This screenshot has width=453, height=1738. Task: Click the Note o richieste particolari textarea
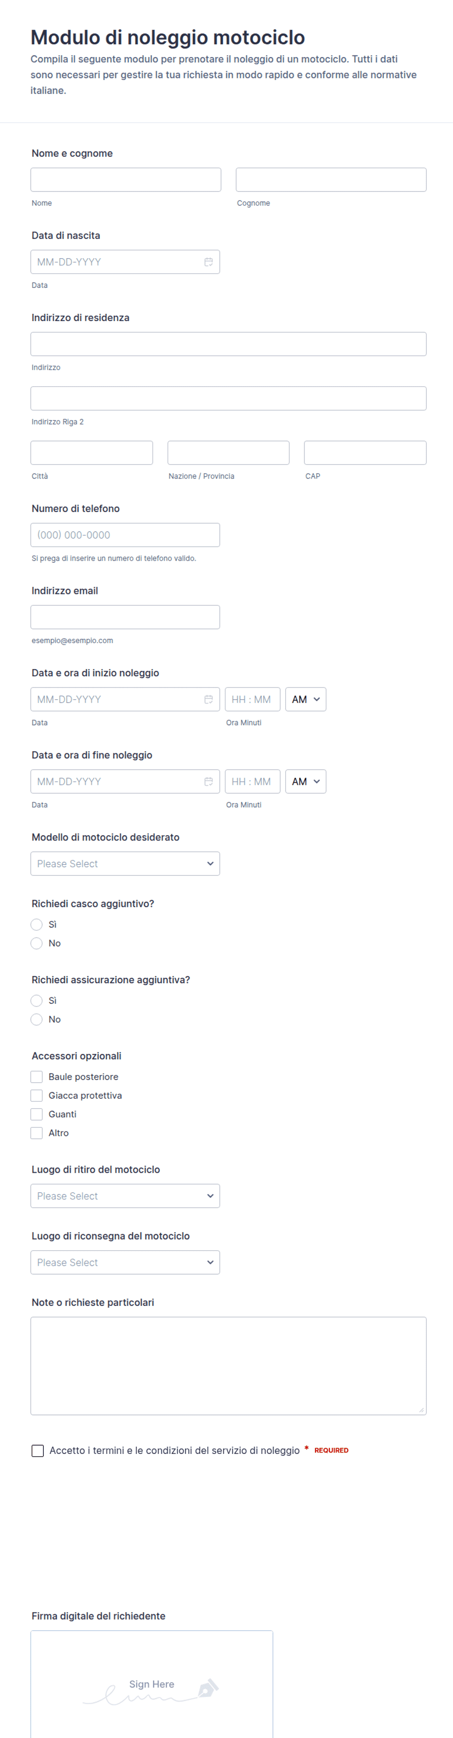tap(228, 1366)
